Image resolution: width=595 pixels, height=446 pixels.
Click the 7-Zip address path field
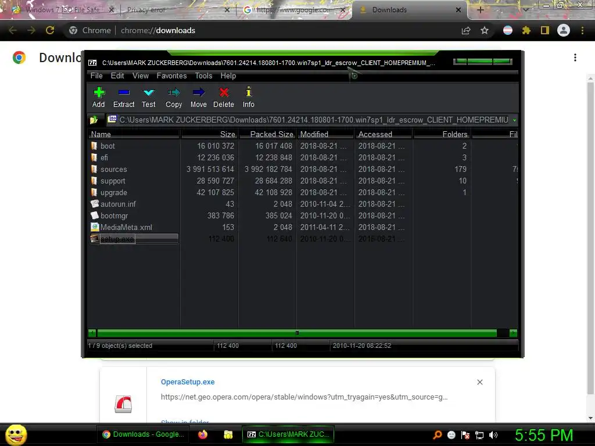click(x=312, y=120)
